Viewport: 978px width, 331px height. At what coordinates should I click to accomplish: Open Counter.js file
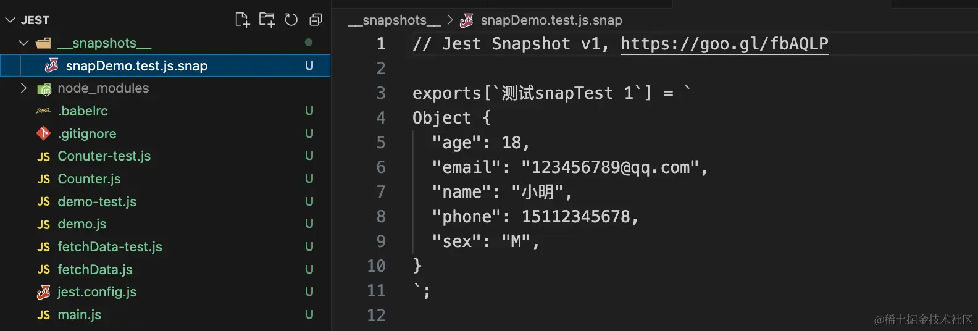[89, 179]
